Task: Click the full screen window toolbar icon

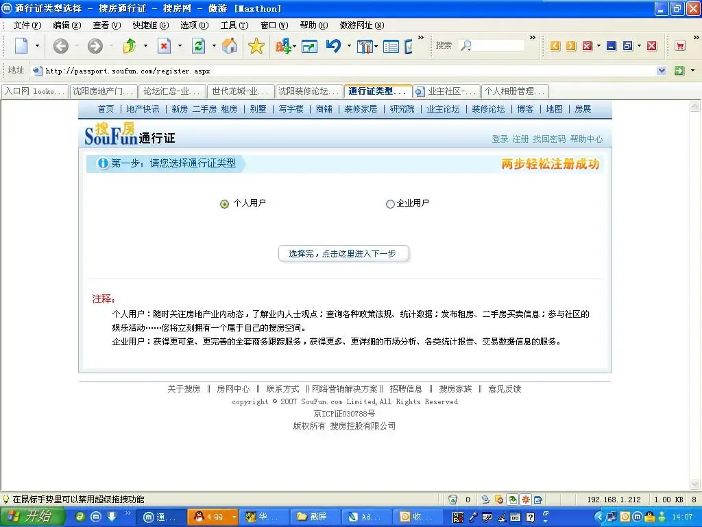Action: pyautogui.click(x=309, y=46)
